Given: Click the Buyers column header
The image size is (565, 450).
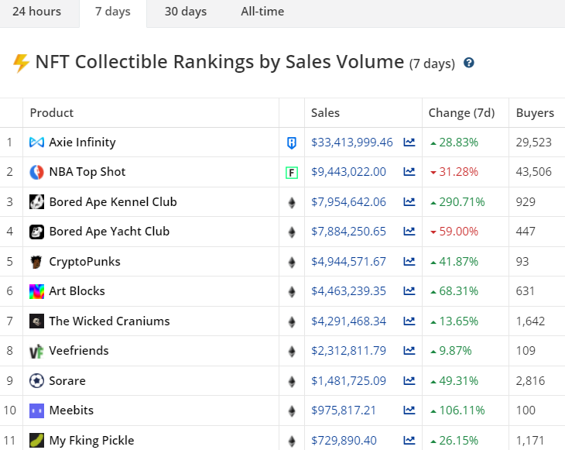Looking at the screenshot, I should point(535,113).
